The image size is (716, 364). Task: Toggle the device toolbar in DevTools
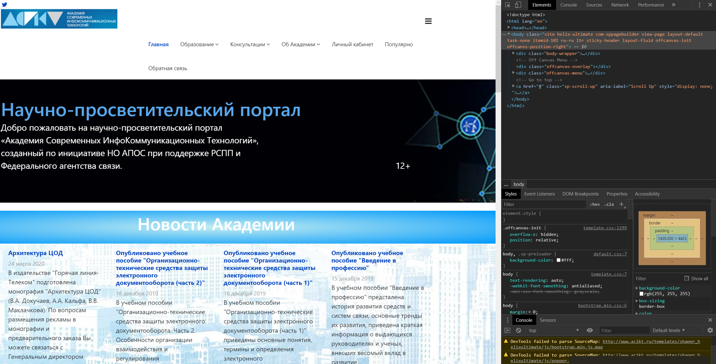(518, 5)
